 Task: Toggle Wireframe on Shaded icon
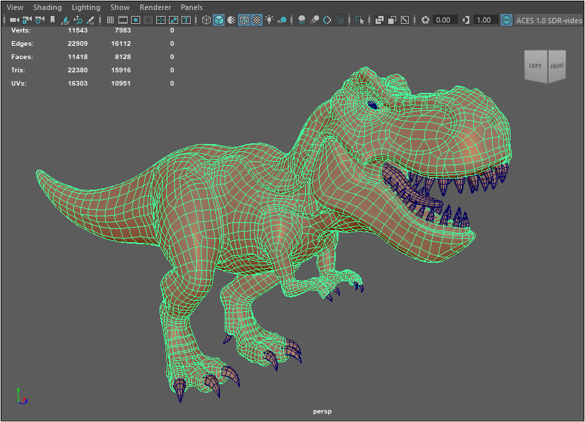(244, 20)
